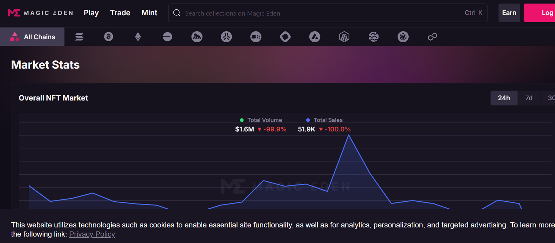Filter by the Bitcoin chain icon
Image resolution: width=555 pixels, height=243 pixels.
pyautogui.click(x=109, y=37)
